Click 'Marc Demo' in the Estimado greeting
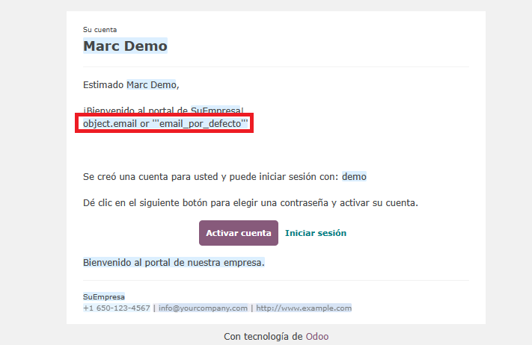532x345 pixels. 151,84
